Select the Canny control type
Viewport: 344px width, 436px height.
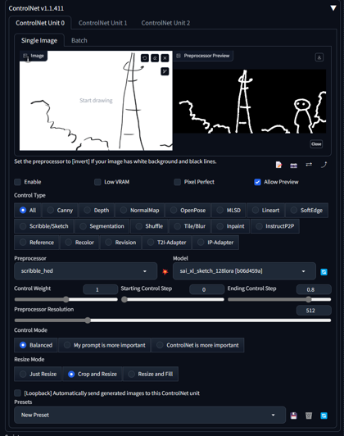point(60,210)
